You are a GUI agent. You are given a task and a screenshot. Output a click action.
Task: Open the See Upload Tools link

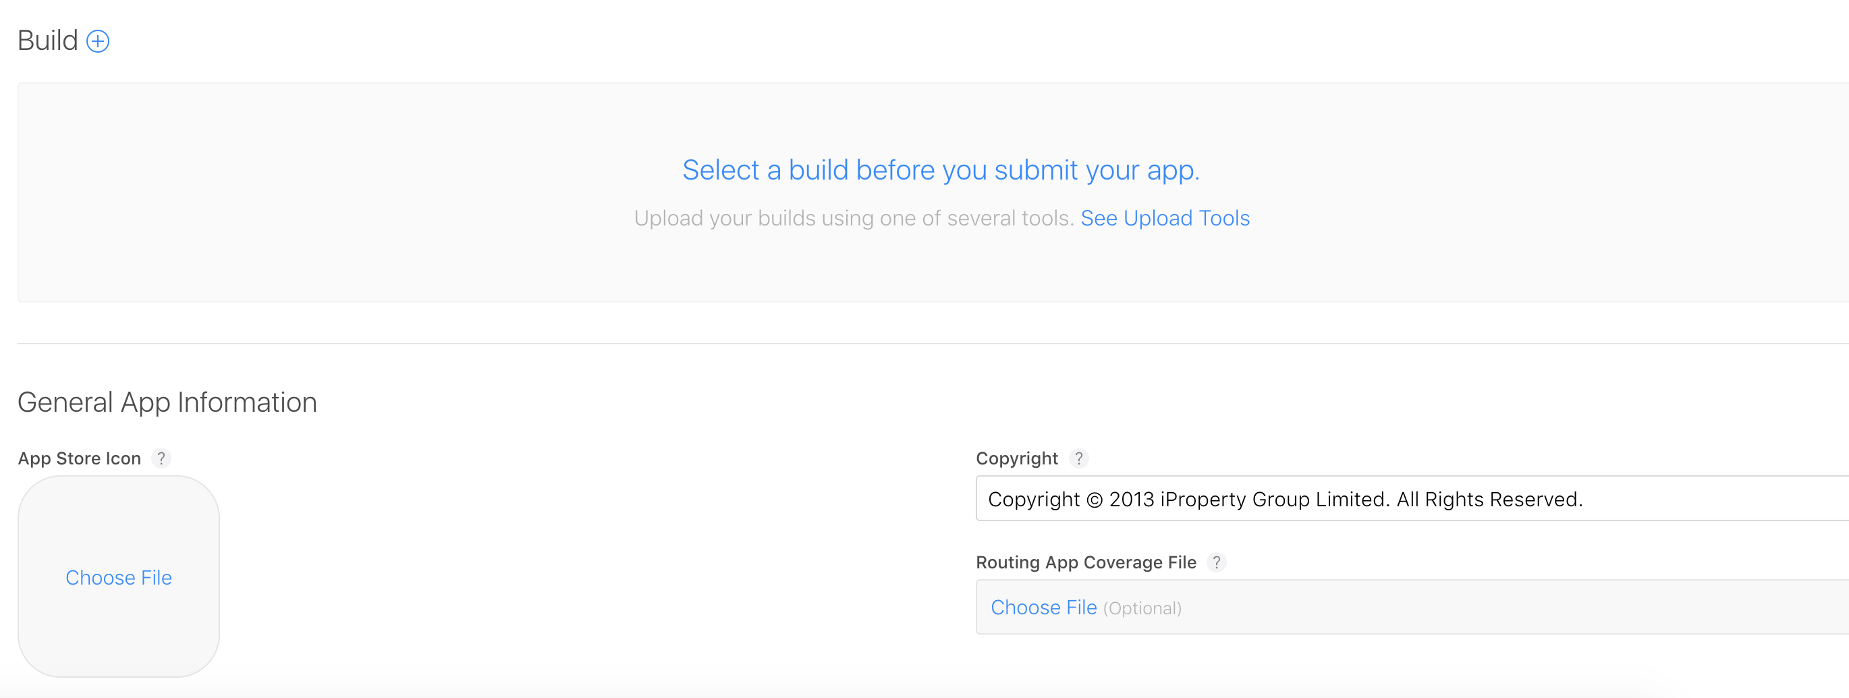tap(1165, 218)
